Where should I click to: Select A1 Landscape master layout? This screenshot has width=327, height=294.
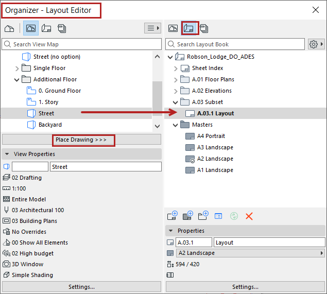click(209, 170)
